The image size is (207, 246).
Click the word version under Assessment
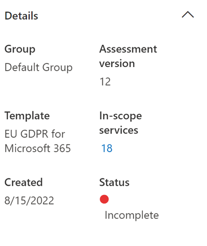pos(117,63)
